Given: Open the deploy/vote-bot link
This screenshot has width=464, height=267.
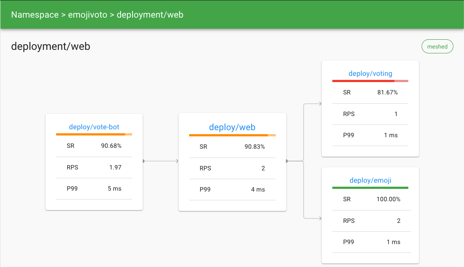Looking at the screenshot, I should point(94,127).
